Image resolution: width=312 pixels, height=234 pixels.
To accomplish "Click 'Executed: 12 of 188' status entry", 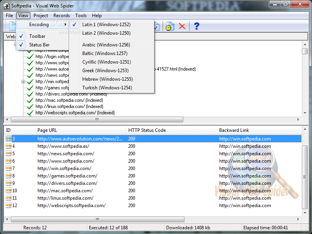I will (x=108, y=228).
